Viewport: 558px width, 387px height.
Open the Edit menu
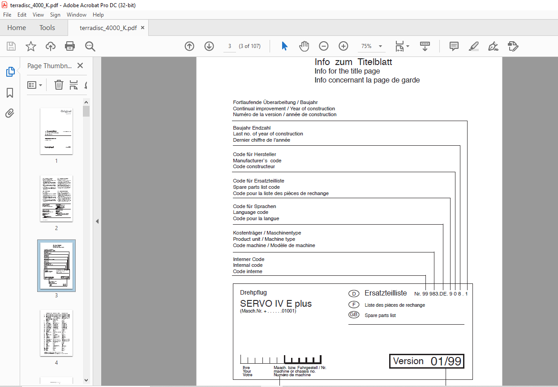point(22,15)
